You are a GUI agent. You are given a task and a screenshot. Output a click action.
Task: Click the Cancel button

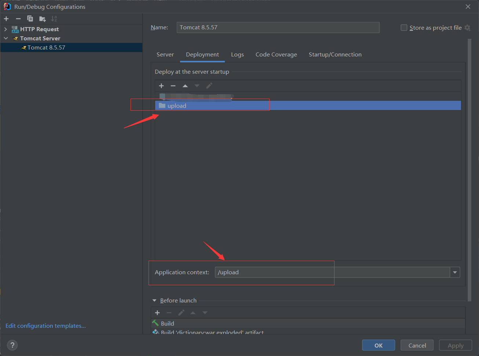coord(417,345)
